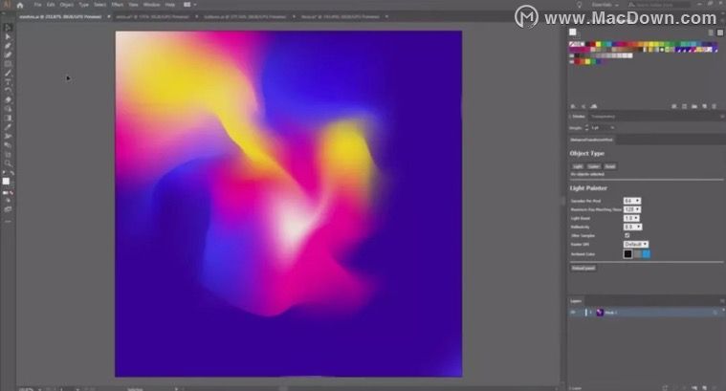Click the stroke Weight stepper arrows
This screenshot has width=726, height=391.
pos(586,127)
